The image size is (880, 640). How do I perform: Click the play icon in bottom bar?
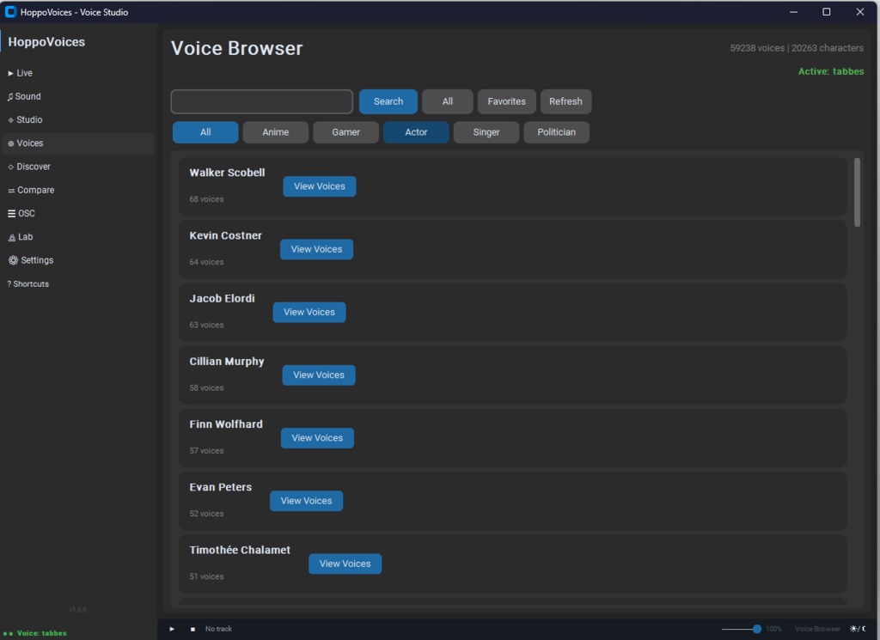[x=172, y=629]
